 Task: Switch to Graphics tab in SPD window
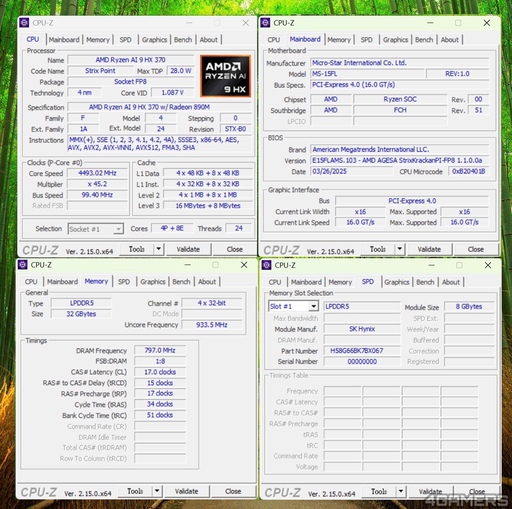[397, 282]
